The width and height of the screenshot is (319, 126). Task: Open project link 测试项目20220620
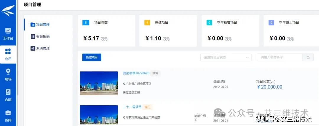click(x=136, y=73)
